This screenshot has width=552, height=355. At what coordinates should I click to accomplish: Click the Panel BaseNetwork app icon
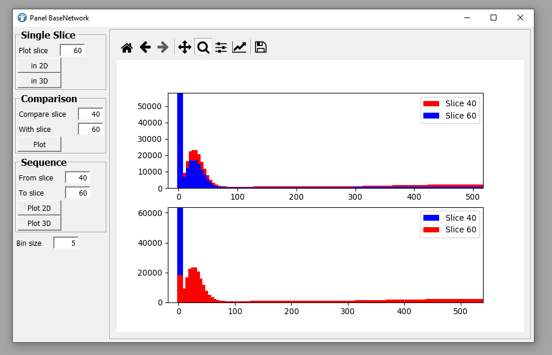coord(22,18)
